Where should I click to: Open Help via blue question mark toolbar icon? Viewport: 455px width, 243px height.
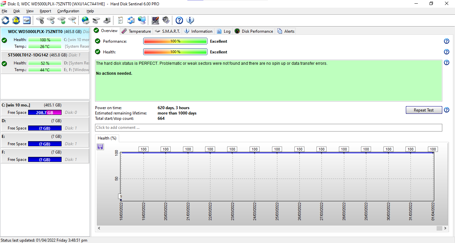point(179,20)
